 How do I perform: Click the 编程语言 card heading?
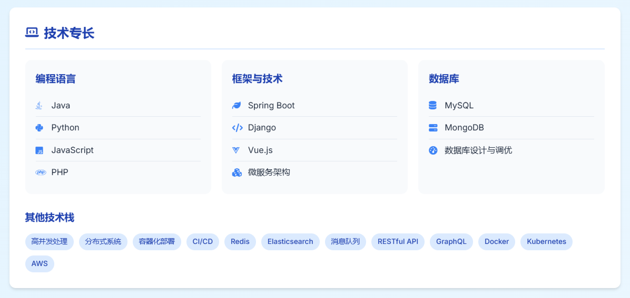point(55,79)
